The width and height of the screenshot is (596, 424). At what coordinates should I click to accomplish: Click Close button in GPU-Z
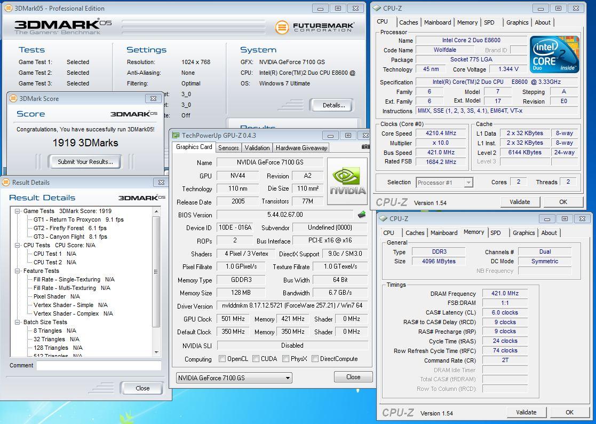353,377
